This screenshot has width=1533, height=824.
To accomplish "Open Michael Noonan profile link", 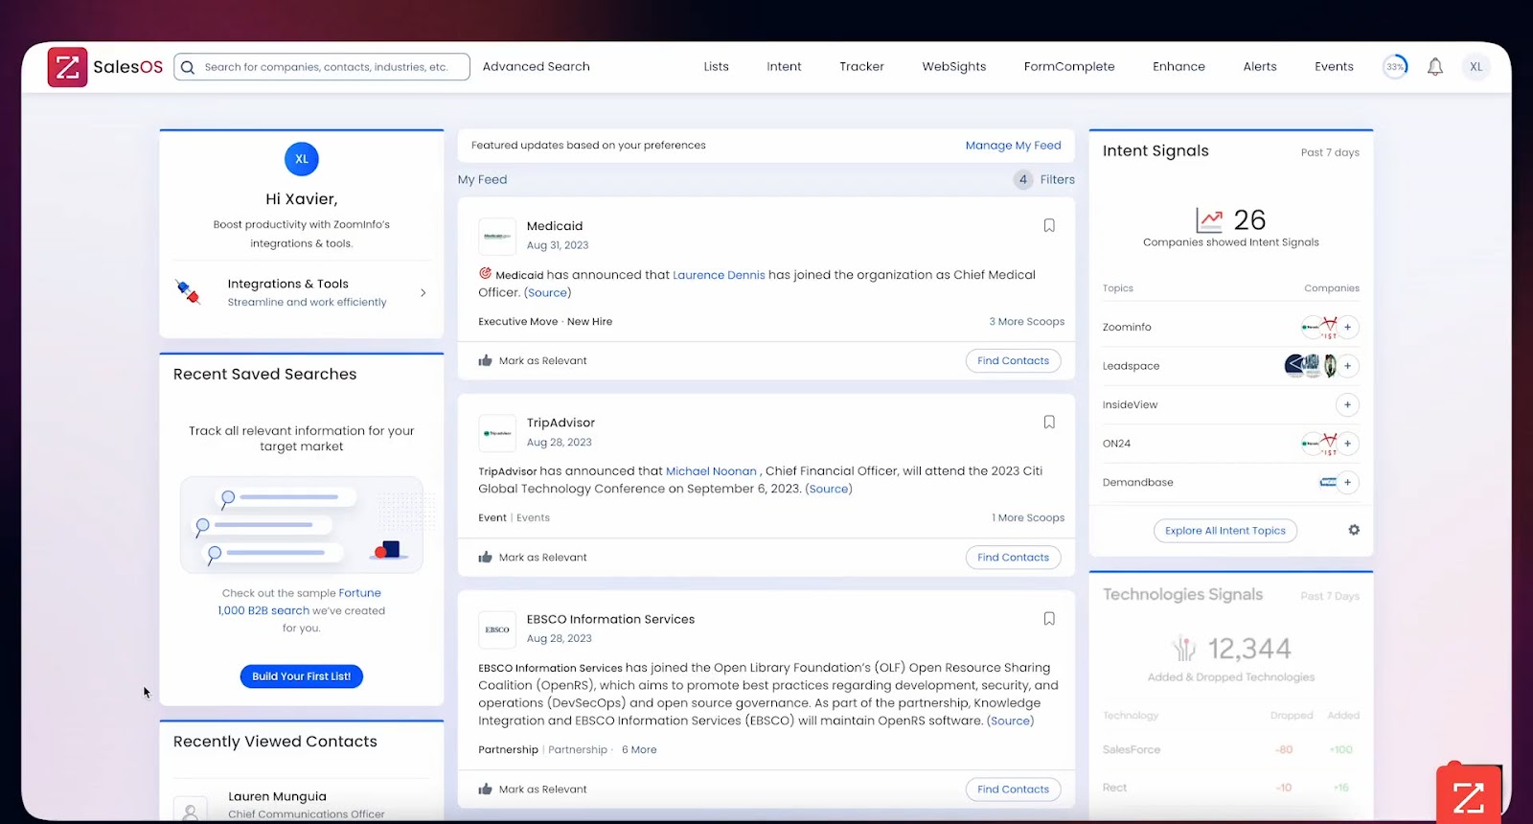I will pos(711,471).
